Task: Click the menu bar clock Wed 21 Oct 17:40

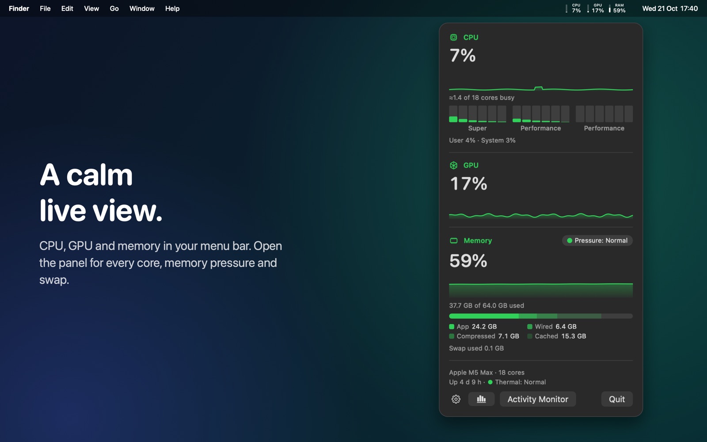Action: pos(670,8)
